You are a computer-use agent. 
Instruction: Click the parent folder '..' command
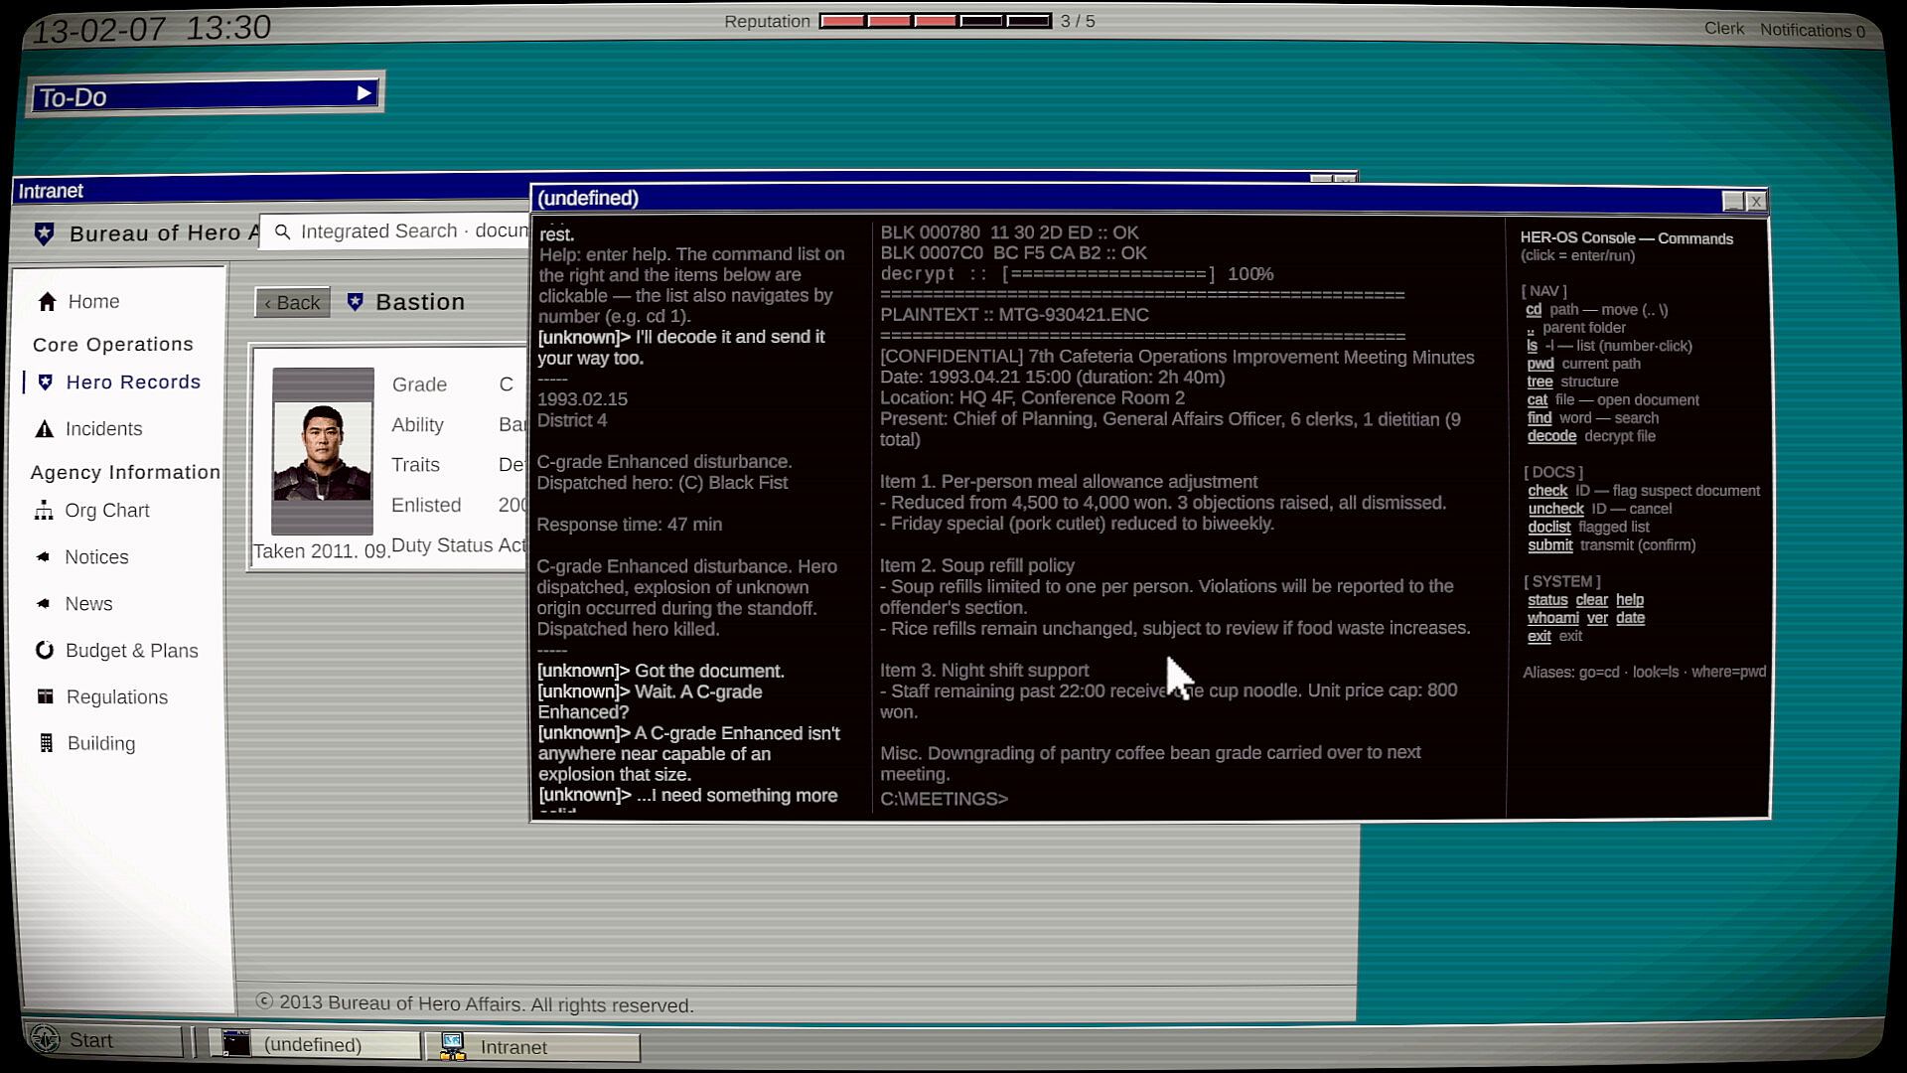coord(1531,328)
